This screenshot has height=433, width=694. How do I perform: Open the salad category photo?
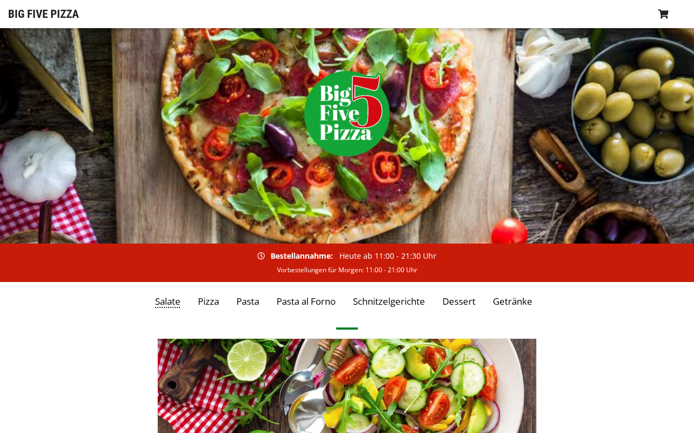click(x=347, y=386)
